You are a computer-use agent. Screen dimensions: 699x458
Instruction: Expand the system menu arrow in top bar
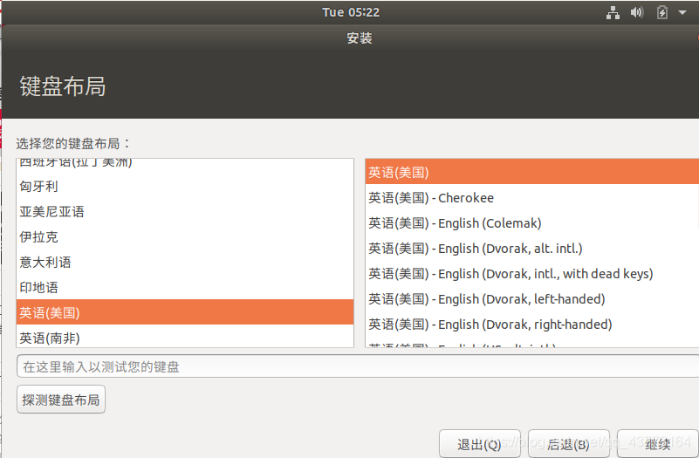[682, 12]
